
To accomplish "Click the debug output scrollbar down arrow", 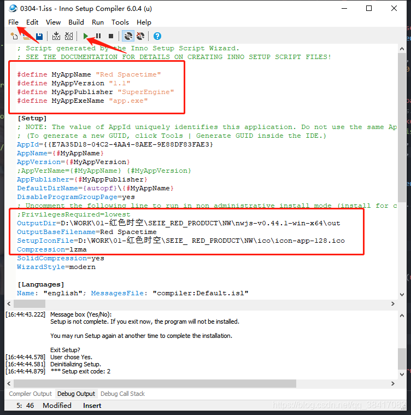I will pos(402,375).
